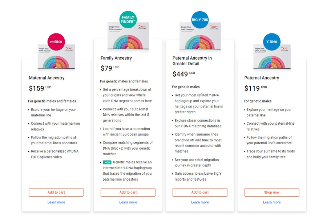The width and height of the screenshot is (327, 218).
Task: Add Maternal Ancestry kit to cart
Action: click(x=56, y=192)
